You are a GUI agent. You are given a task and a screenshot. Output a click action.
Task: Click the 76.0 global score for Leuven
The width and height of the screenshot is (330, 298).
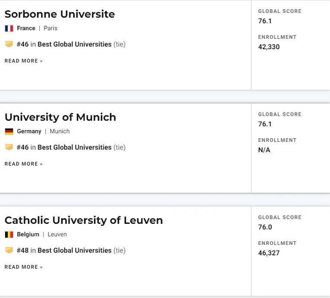pos(265,227)
